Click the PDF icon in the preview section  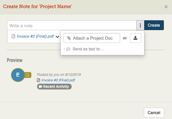(38, 80)
